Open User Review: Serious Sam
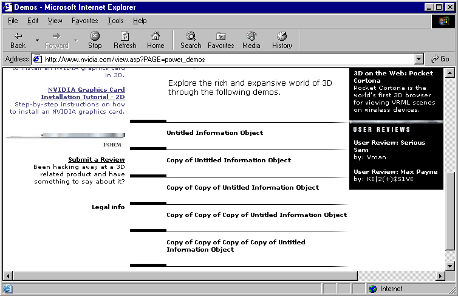This screenshot has width=458, height=296. (x=389, y=146)
